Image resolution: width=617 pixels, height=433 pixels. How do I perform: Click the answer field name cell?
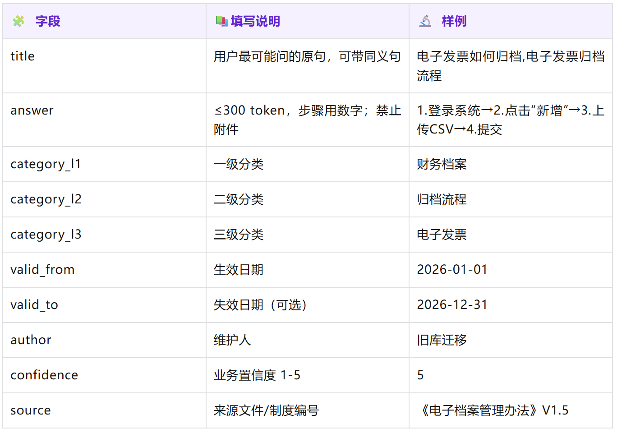(32, 111)
